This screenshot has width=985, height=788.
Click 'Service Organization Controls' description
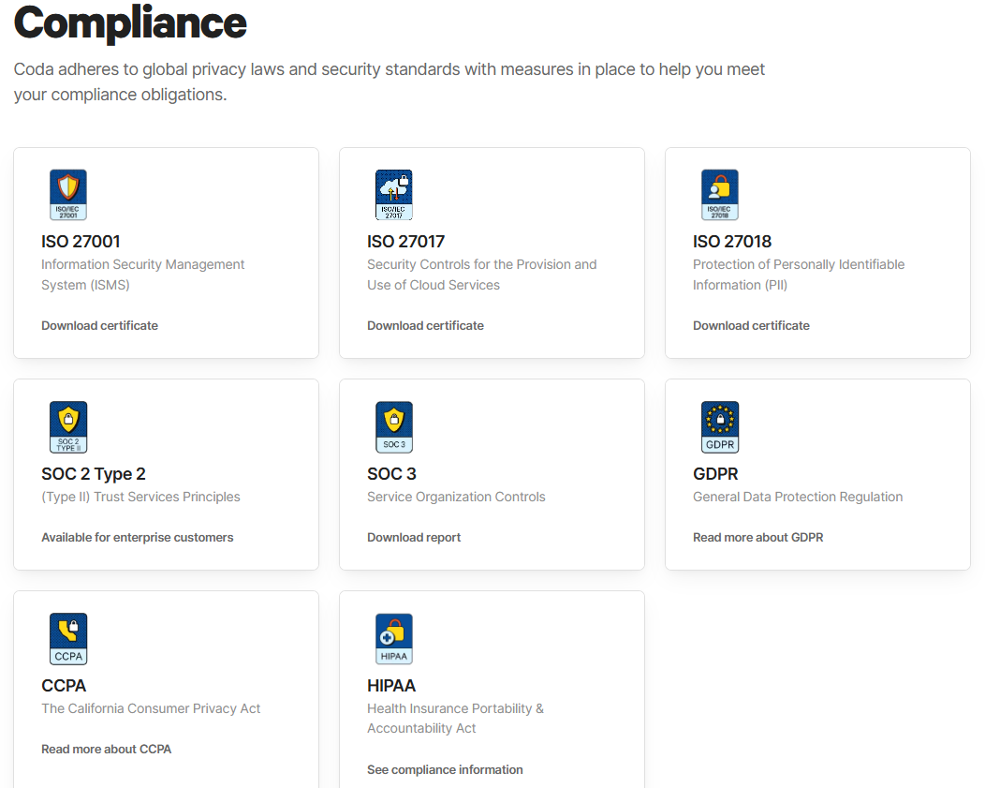tap(456, 497)
